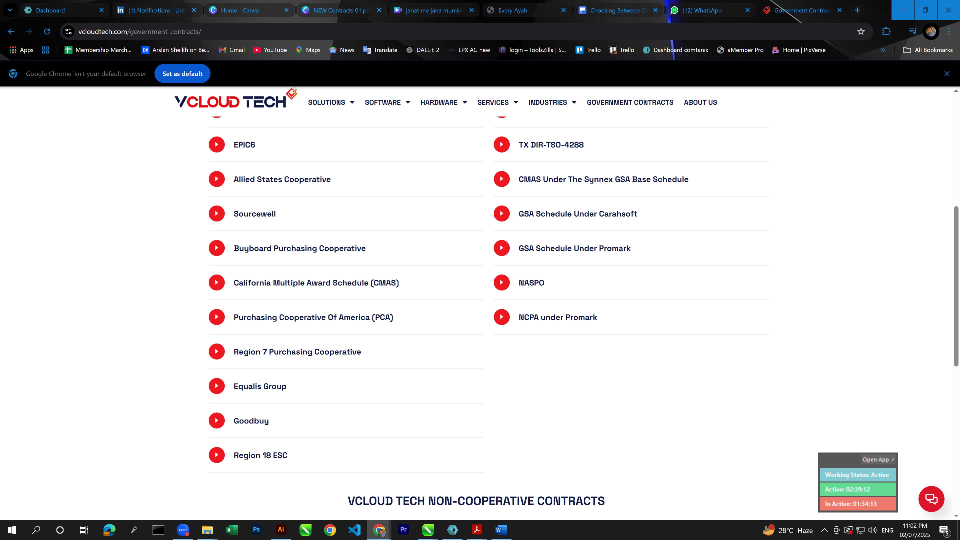Click TX DIR-TSO-4288 red arrow icon
Viewport: 960px width, 540px height.
(x=501, y=144)
